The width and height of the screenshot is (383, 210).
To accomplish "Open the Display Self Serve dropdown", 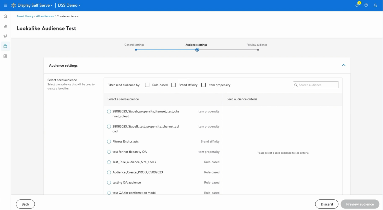I will click(x=35, y=5).
